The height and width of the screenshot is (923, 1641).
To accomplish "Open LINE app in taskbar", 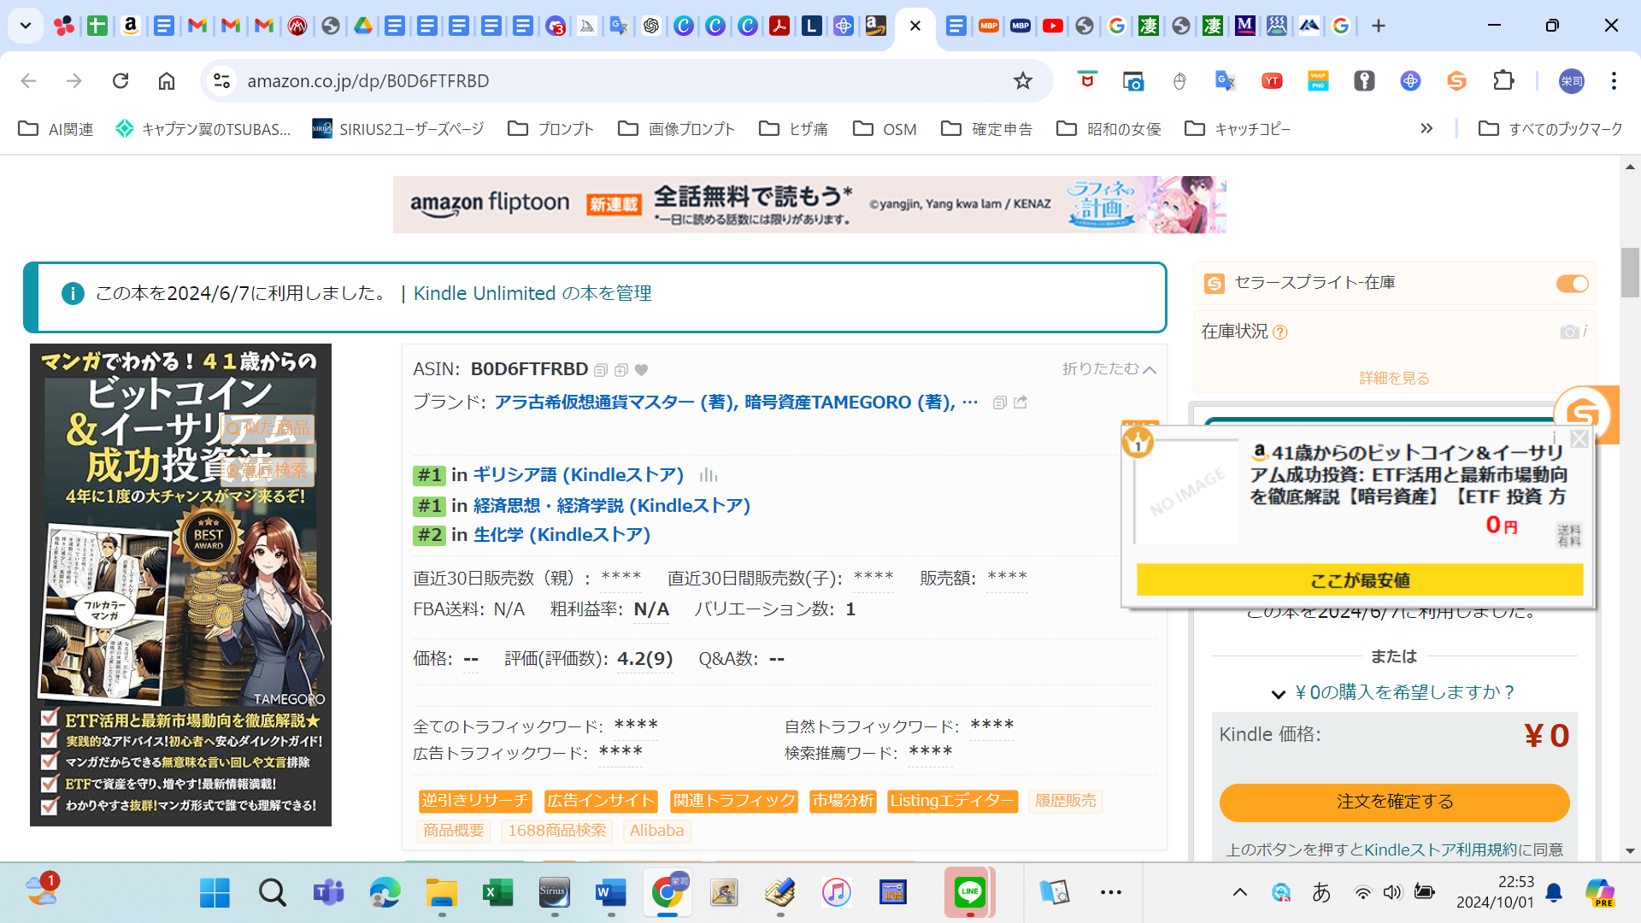I will click(x=970, y=892).
